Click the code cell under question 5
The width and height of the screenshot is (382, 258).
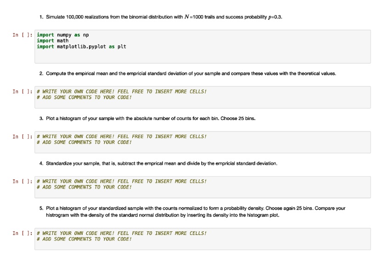[x=202, y=239]
